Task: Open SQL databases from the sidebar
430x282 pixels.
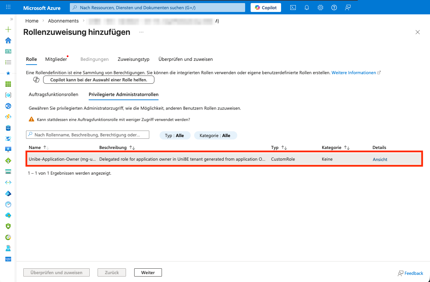Action: click(8, 128)
